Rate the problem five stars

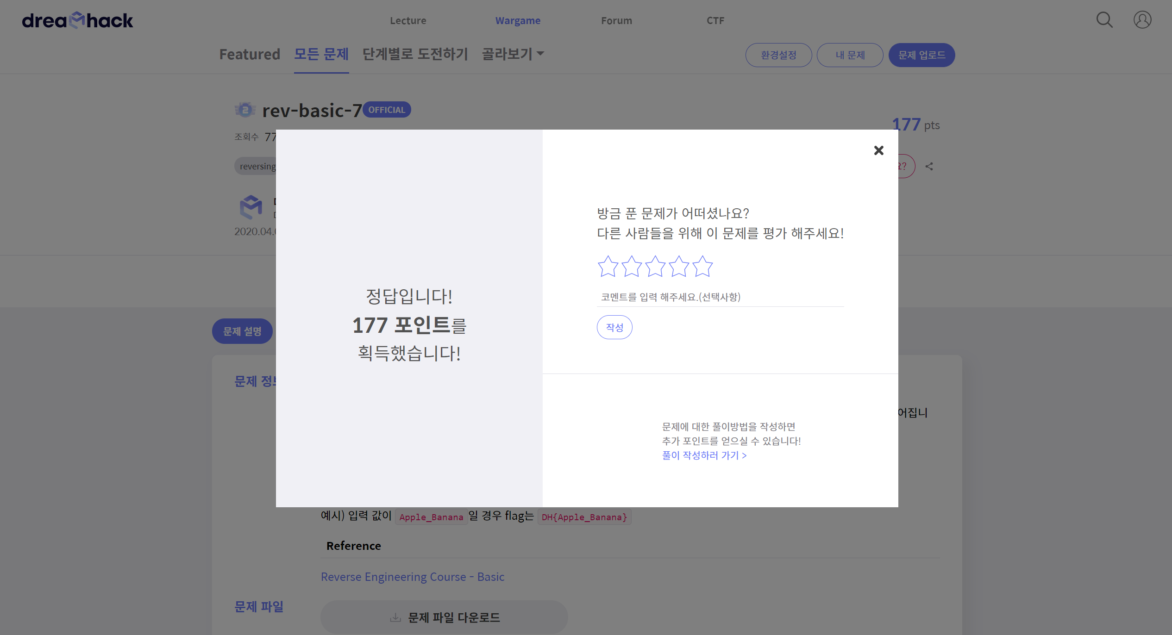click(x=702, y=267)
